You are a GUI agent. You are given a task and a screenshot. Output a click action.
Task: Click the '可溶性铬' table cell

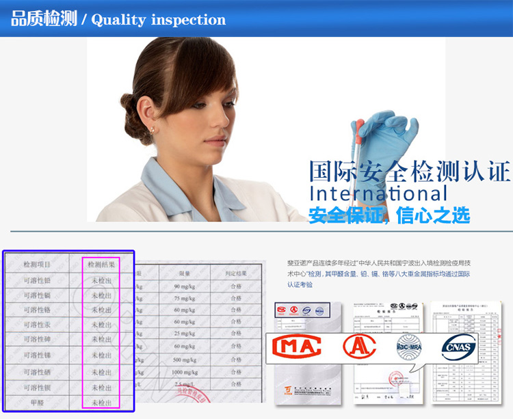click(x=37, y=310)
